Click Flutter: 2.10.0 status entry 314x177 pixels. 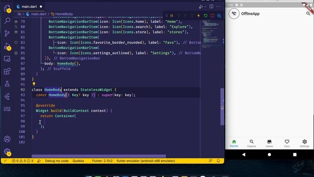pyautogui.click(x=102, y=161)
